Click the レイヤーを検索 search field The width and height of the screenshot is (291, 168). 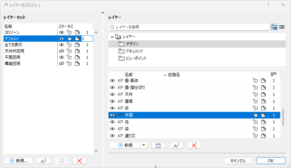click(190, 27)
